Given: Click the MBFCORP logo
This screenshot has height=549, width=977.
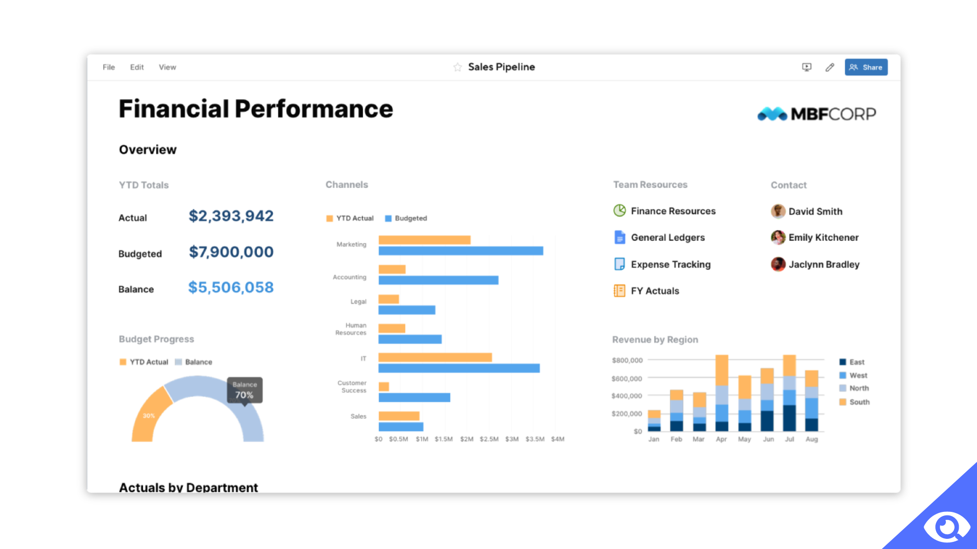Looking at the screenshot, I should point(817,114).
